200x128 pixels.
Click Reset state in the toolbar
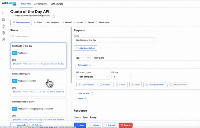coord(102,22)
